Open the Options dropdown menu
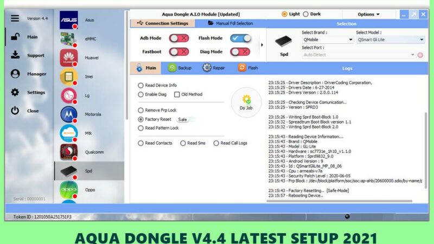This screenshot has width=434, height=244. (x=368, y=15)
